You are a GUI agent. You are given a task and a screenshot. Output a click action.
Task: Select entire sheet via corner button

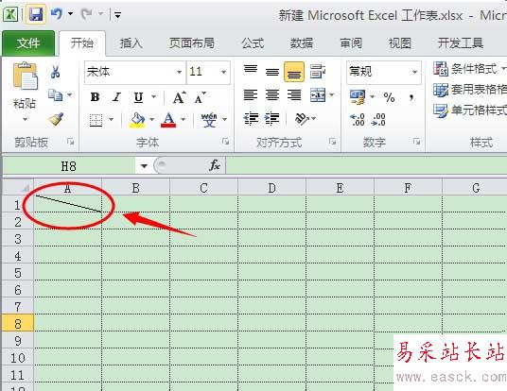tap(18, 187)
